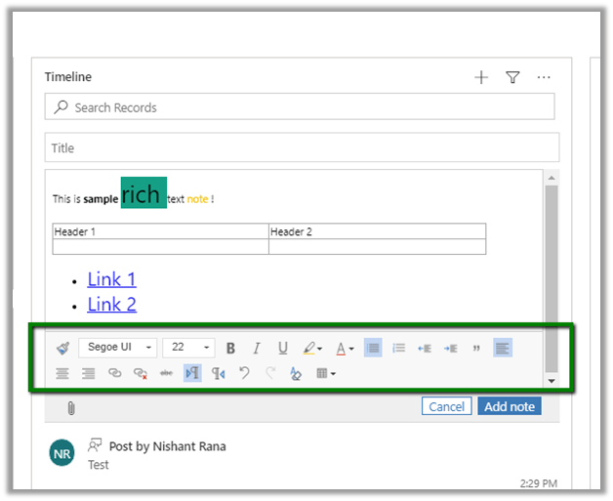Click the Add note button

click(x=509, y=406)
